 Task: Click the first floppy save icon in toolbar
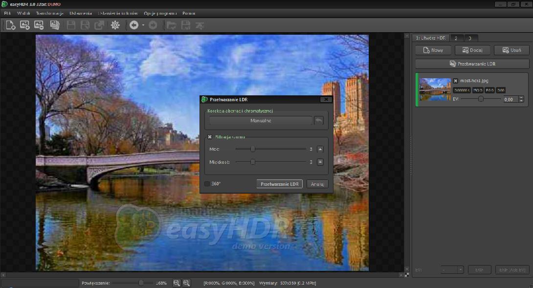(x=71, y=25)
